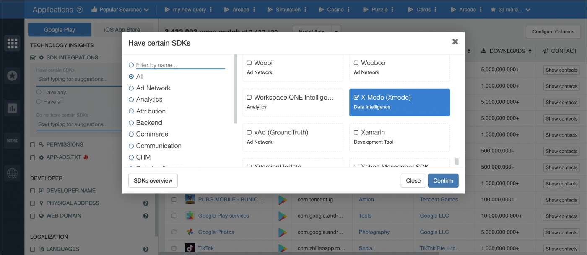The width and height of the screenshot is (587, 255).
Task: Switch to the iOS App Store tab
Action: point(122,30)
